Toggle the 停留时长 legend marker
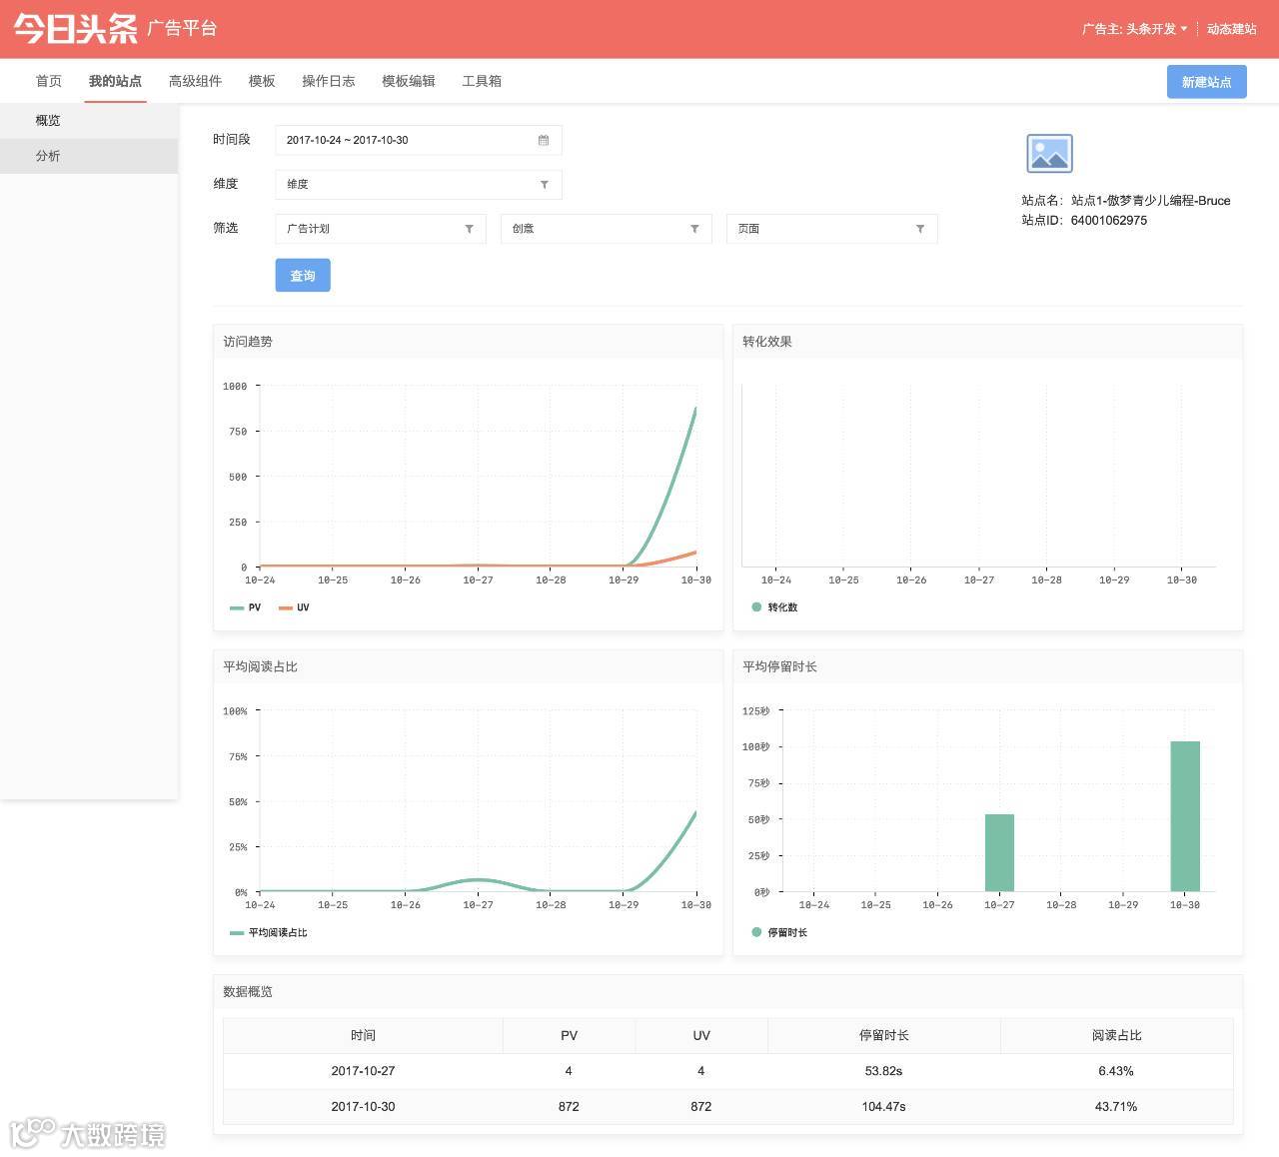Image resolution: width=1279 pixels, height=1157 pixels. click(756, 932)
